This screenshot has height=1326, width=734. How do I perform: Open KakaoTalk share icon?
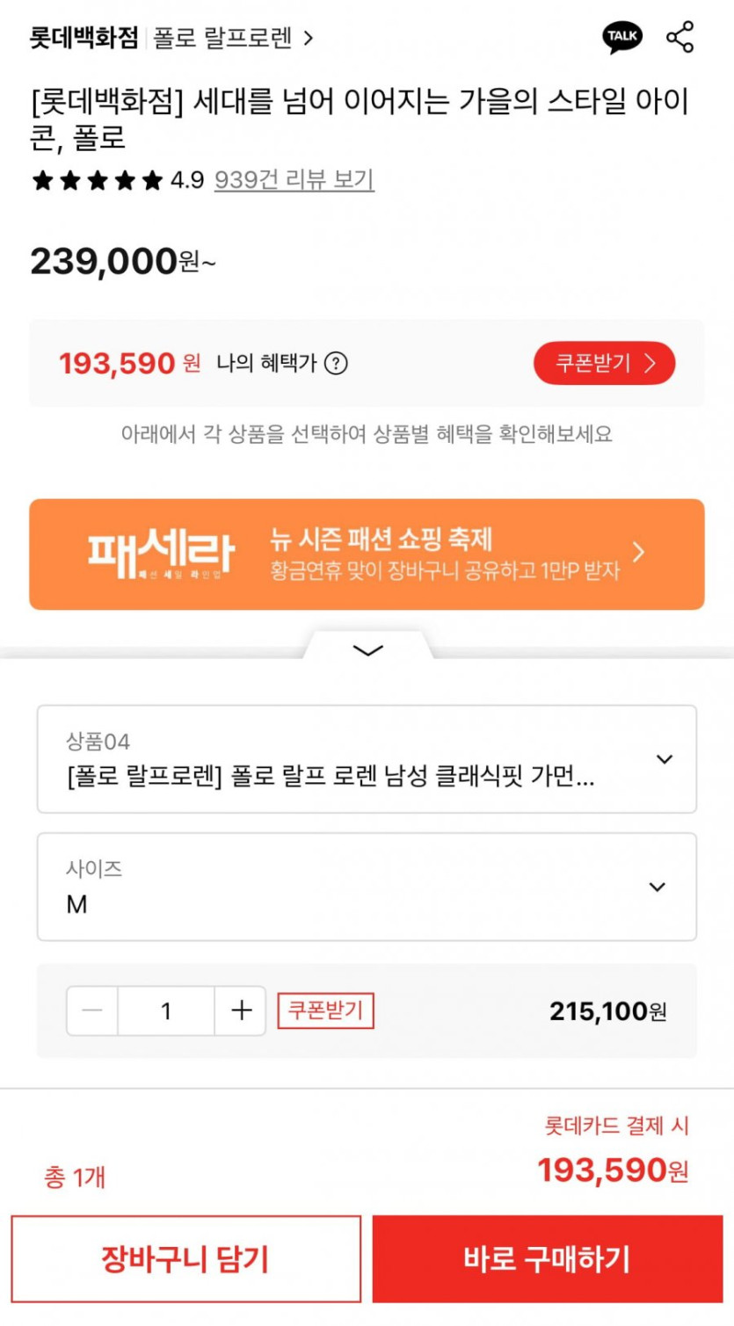coord(622,37)
